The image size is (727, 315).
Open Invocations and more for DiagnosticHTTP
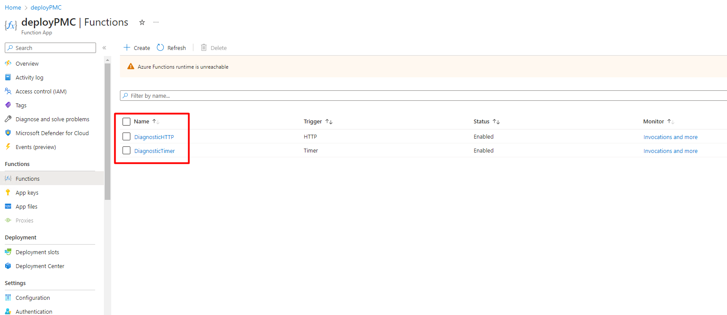click(671, 137)
